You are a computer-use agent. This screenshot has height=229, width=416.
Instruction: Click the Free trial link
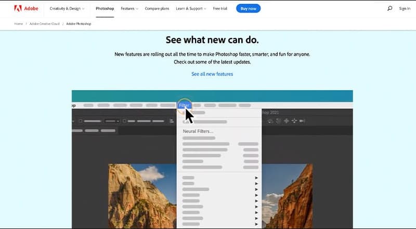(x=221, y=8)
